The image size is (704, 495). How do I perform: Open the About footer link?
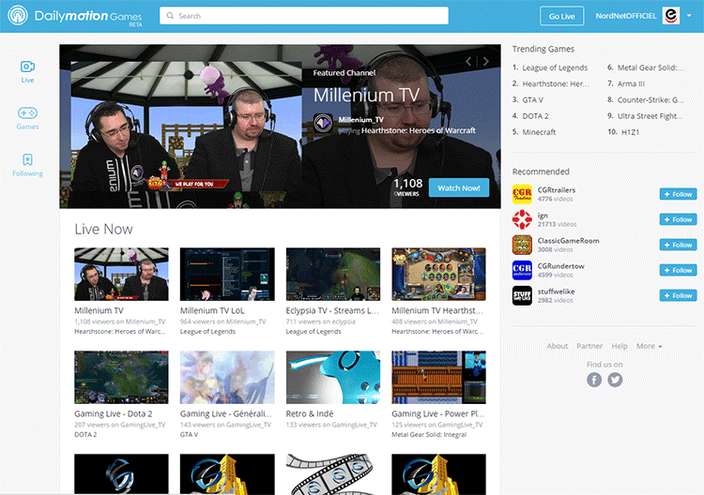tap(558, 346)
